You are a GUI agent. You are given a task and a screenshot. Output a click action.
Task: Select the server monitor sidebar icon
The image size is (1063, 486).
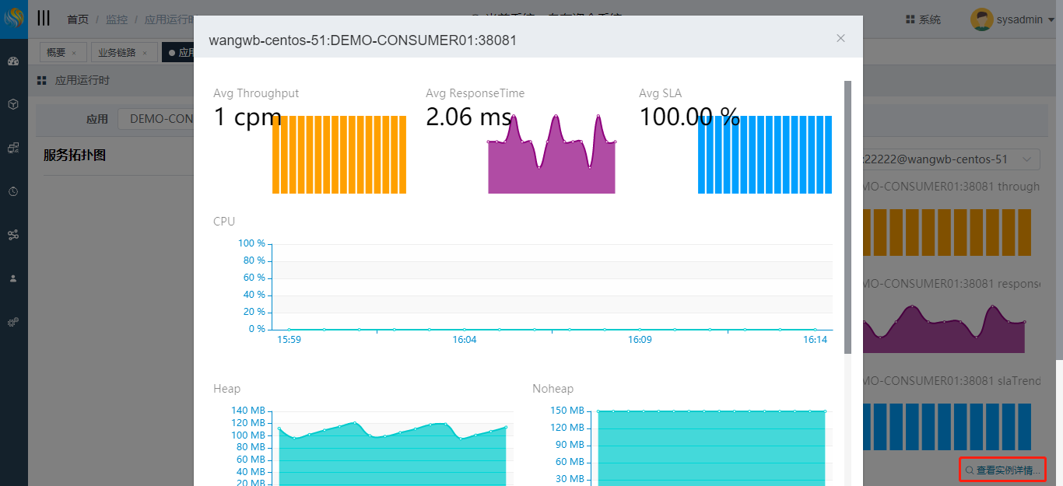click(x=13, y=148)
